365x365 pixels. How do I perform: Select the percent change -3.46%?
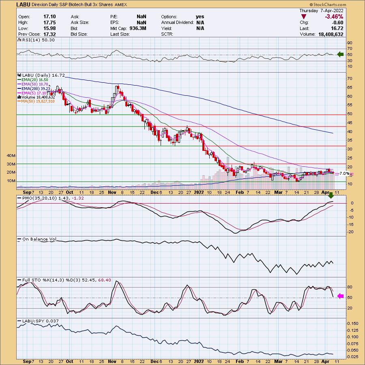coord(334,17)
